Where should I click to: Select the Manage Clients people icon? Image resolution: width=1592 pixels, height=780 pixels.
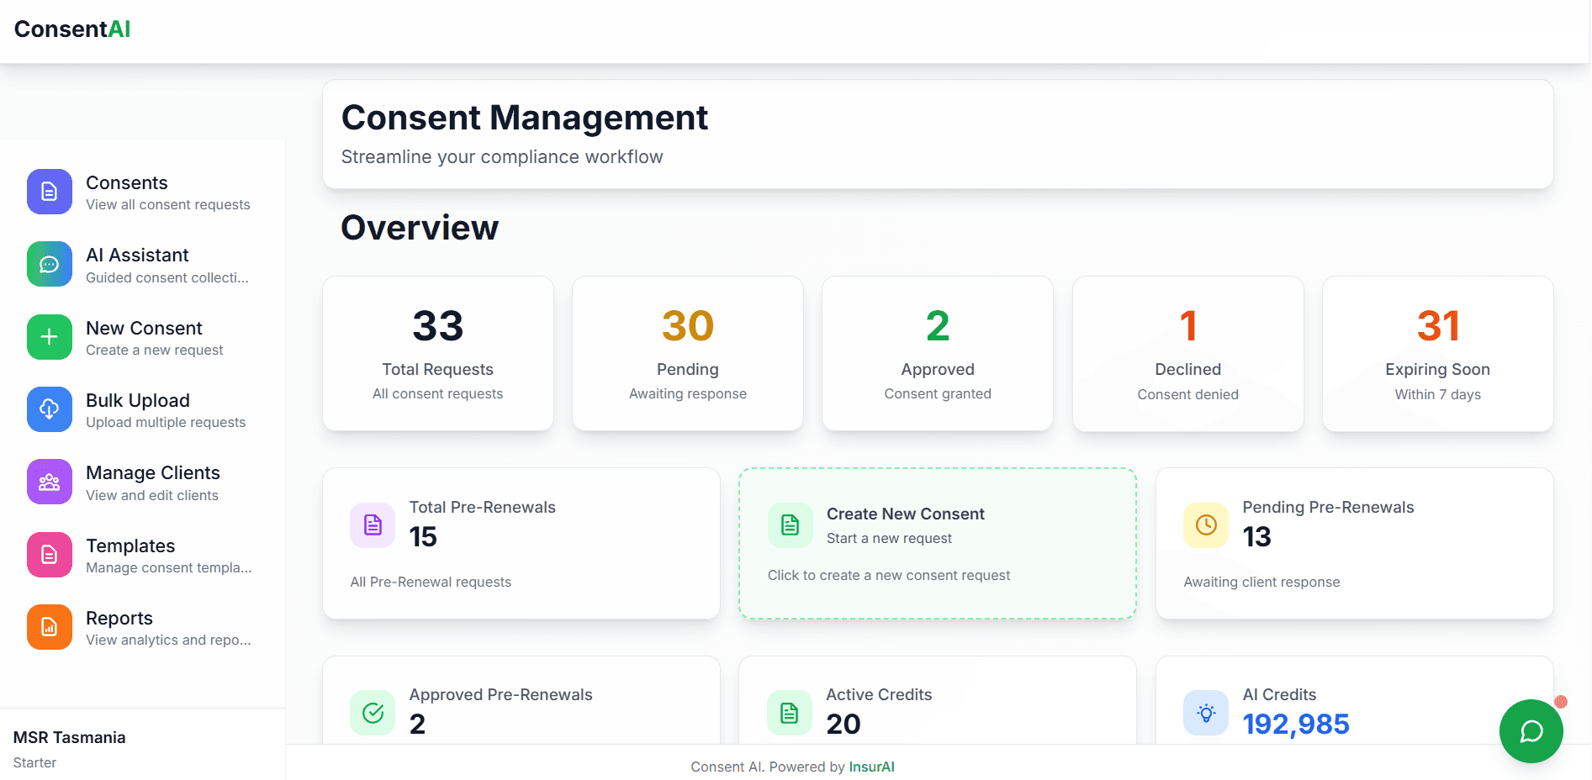pos(49,482)
